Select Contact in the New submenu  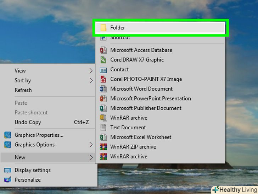(119, 70)
